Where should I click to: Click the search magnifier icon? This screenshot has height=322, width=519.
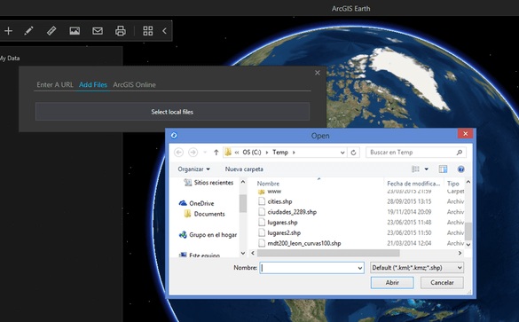(x=460, y=153)
